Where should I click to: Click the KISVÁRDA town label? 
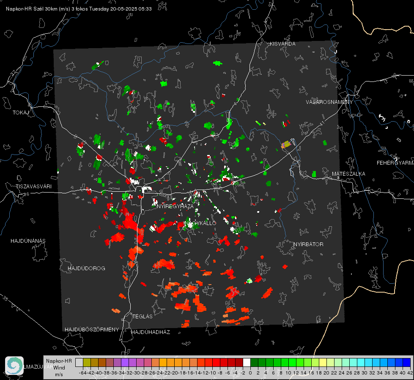point(282,44)
